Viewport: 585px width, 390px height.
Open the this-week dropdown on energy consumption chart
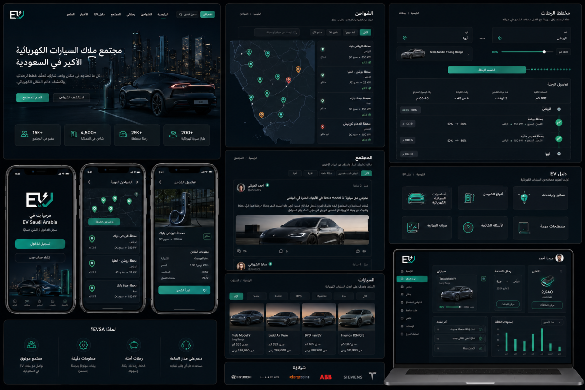(x=552, y=322)
